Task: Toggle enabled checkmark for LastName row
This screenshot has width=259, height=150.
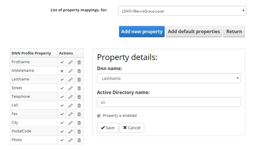Action: click(x=62, y=80)
